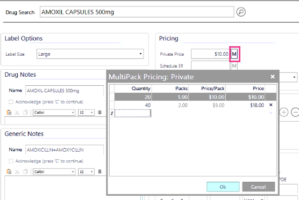Toggle Bold in Generic Notes toolbar
The height and width of the screenshot is (200, 299).
coord(99,172)
